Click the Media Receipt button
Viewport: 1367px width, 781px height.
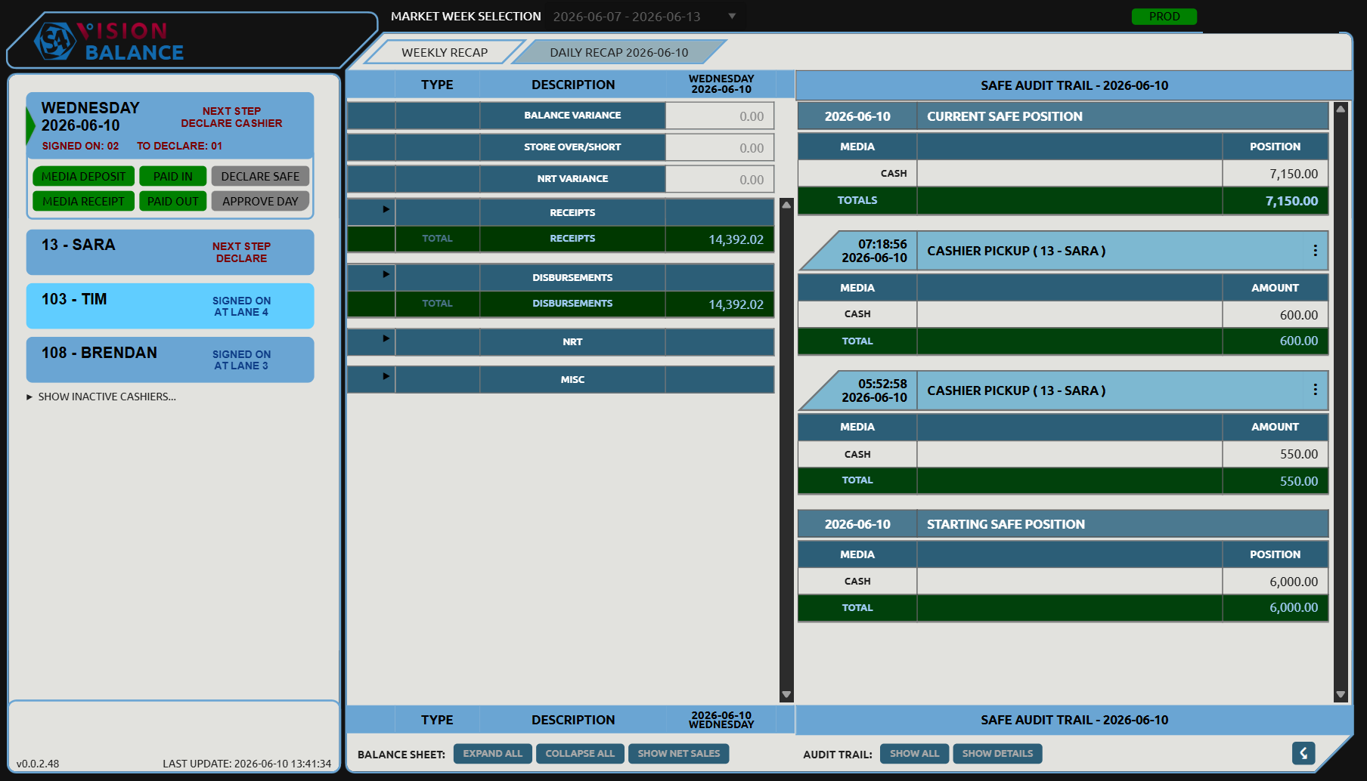pyautogui.click(x=84, y=201)
